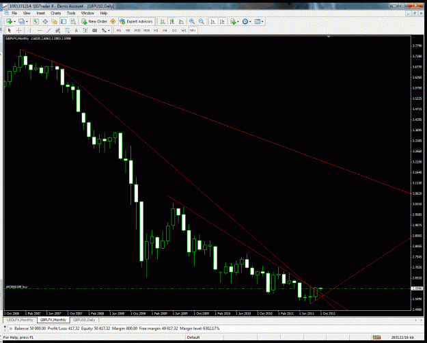The width and height of the screenshot is (427, 343).
Task: Open the View menu
Action: (27, 13)
